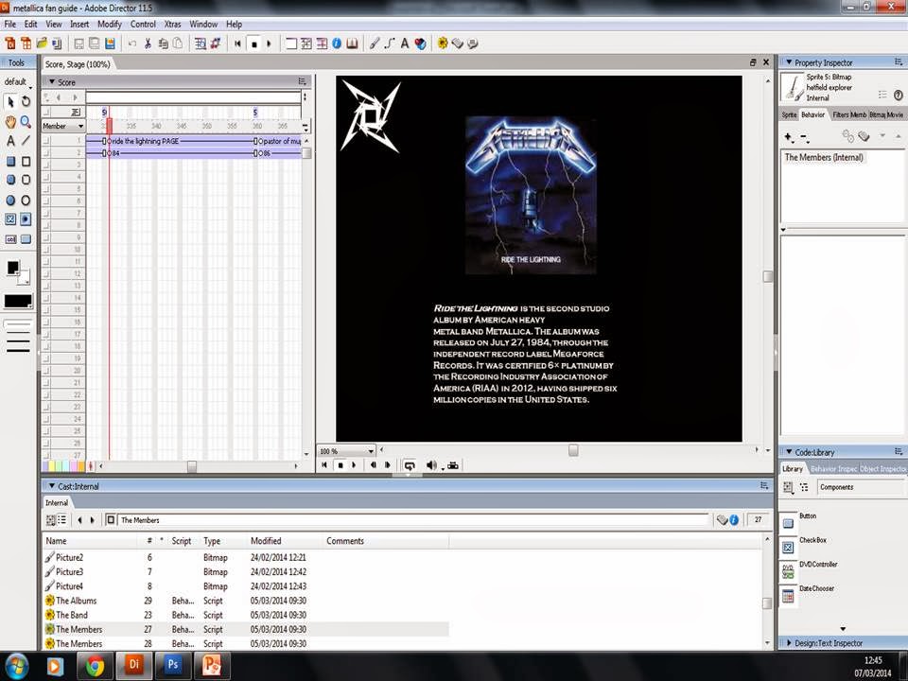The image size is (908, 681).
Task: Click the Rewind button below the stage
Action: click(x=324, y=465)
